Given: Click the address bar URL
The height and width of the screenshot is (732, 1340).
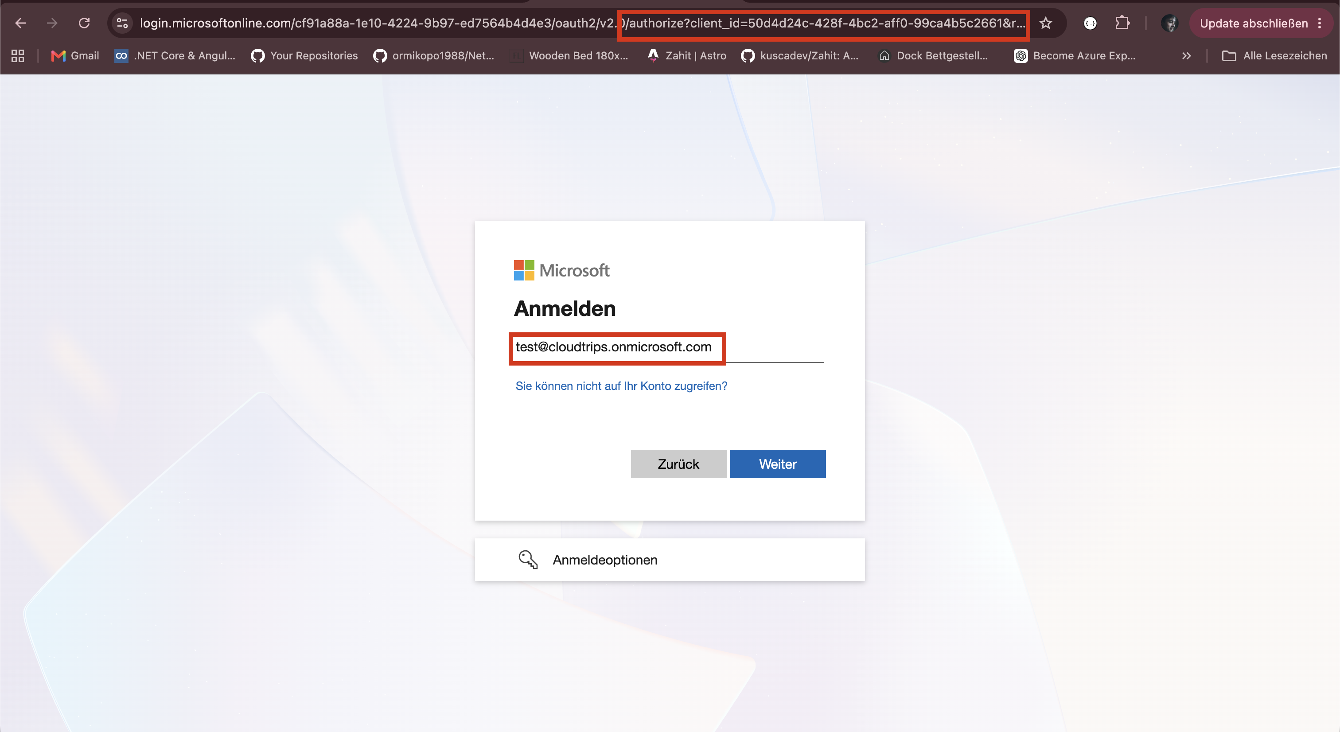Looking at the screenshot, I should coord(583,23).
